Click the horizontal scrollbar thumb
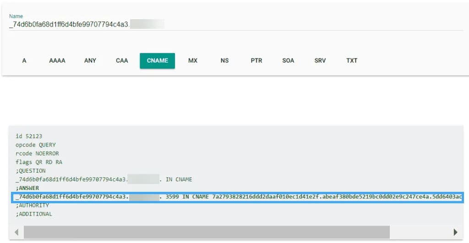Image resolution: width=469 pixels, height=243 pixels. pos(206,232)
